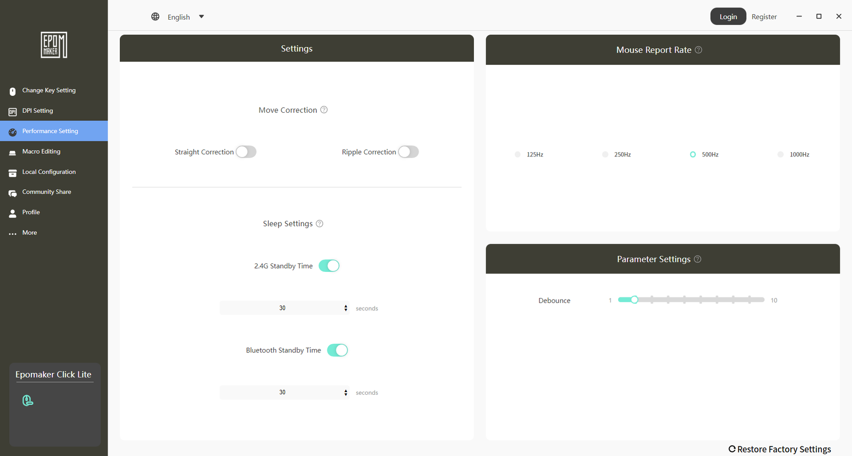This screenshot has width=852, height=456.
Task: Click the Mouse Report Rate help icon
Action: (x=699, y=50)
